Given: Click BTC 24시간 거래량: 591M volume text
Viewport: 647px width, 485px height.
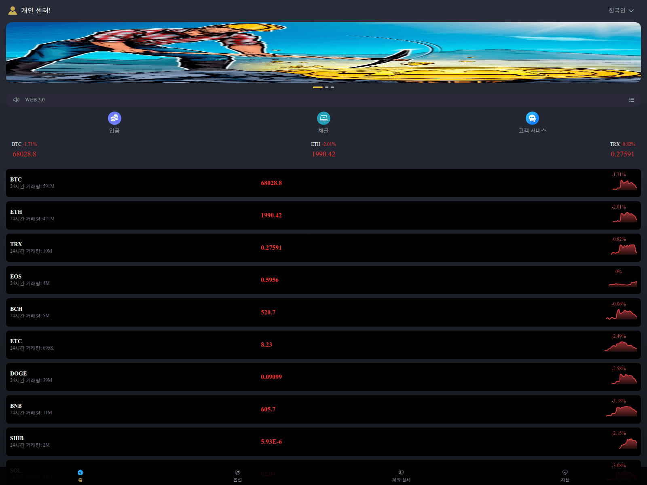Looking at the screenshot, I should coord(32,186).
